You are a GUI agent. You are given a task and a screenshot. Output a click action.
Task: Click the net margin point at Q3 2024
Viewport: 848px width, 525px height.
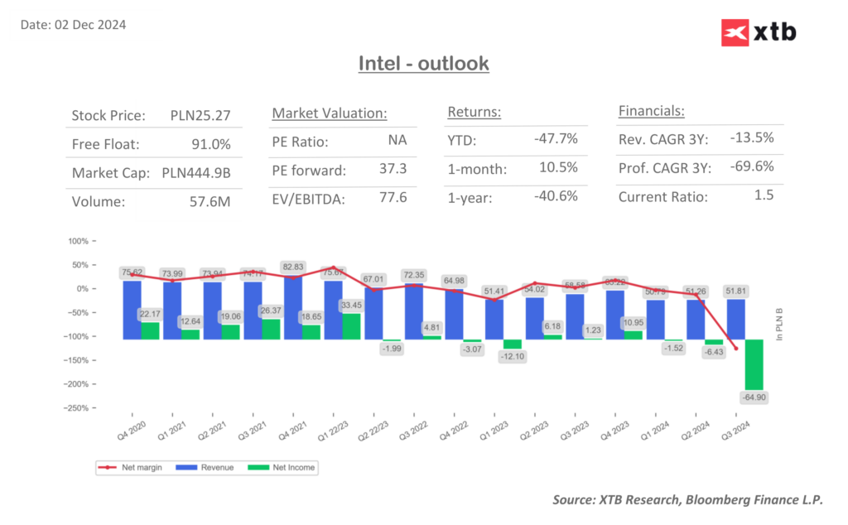pyautogui.click(x=736, y=349)
